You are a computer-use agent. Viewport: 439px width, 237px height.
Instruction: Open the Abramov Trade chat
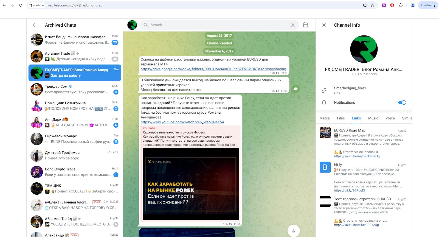[x=75, y=56]
